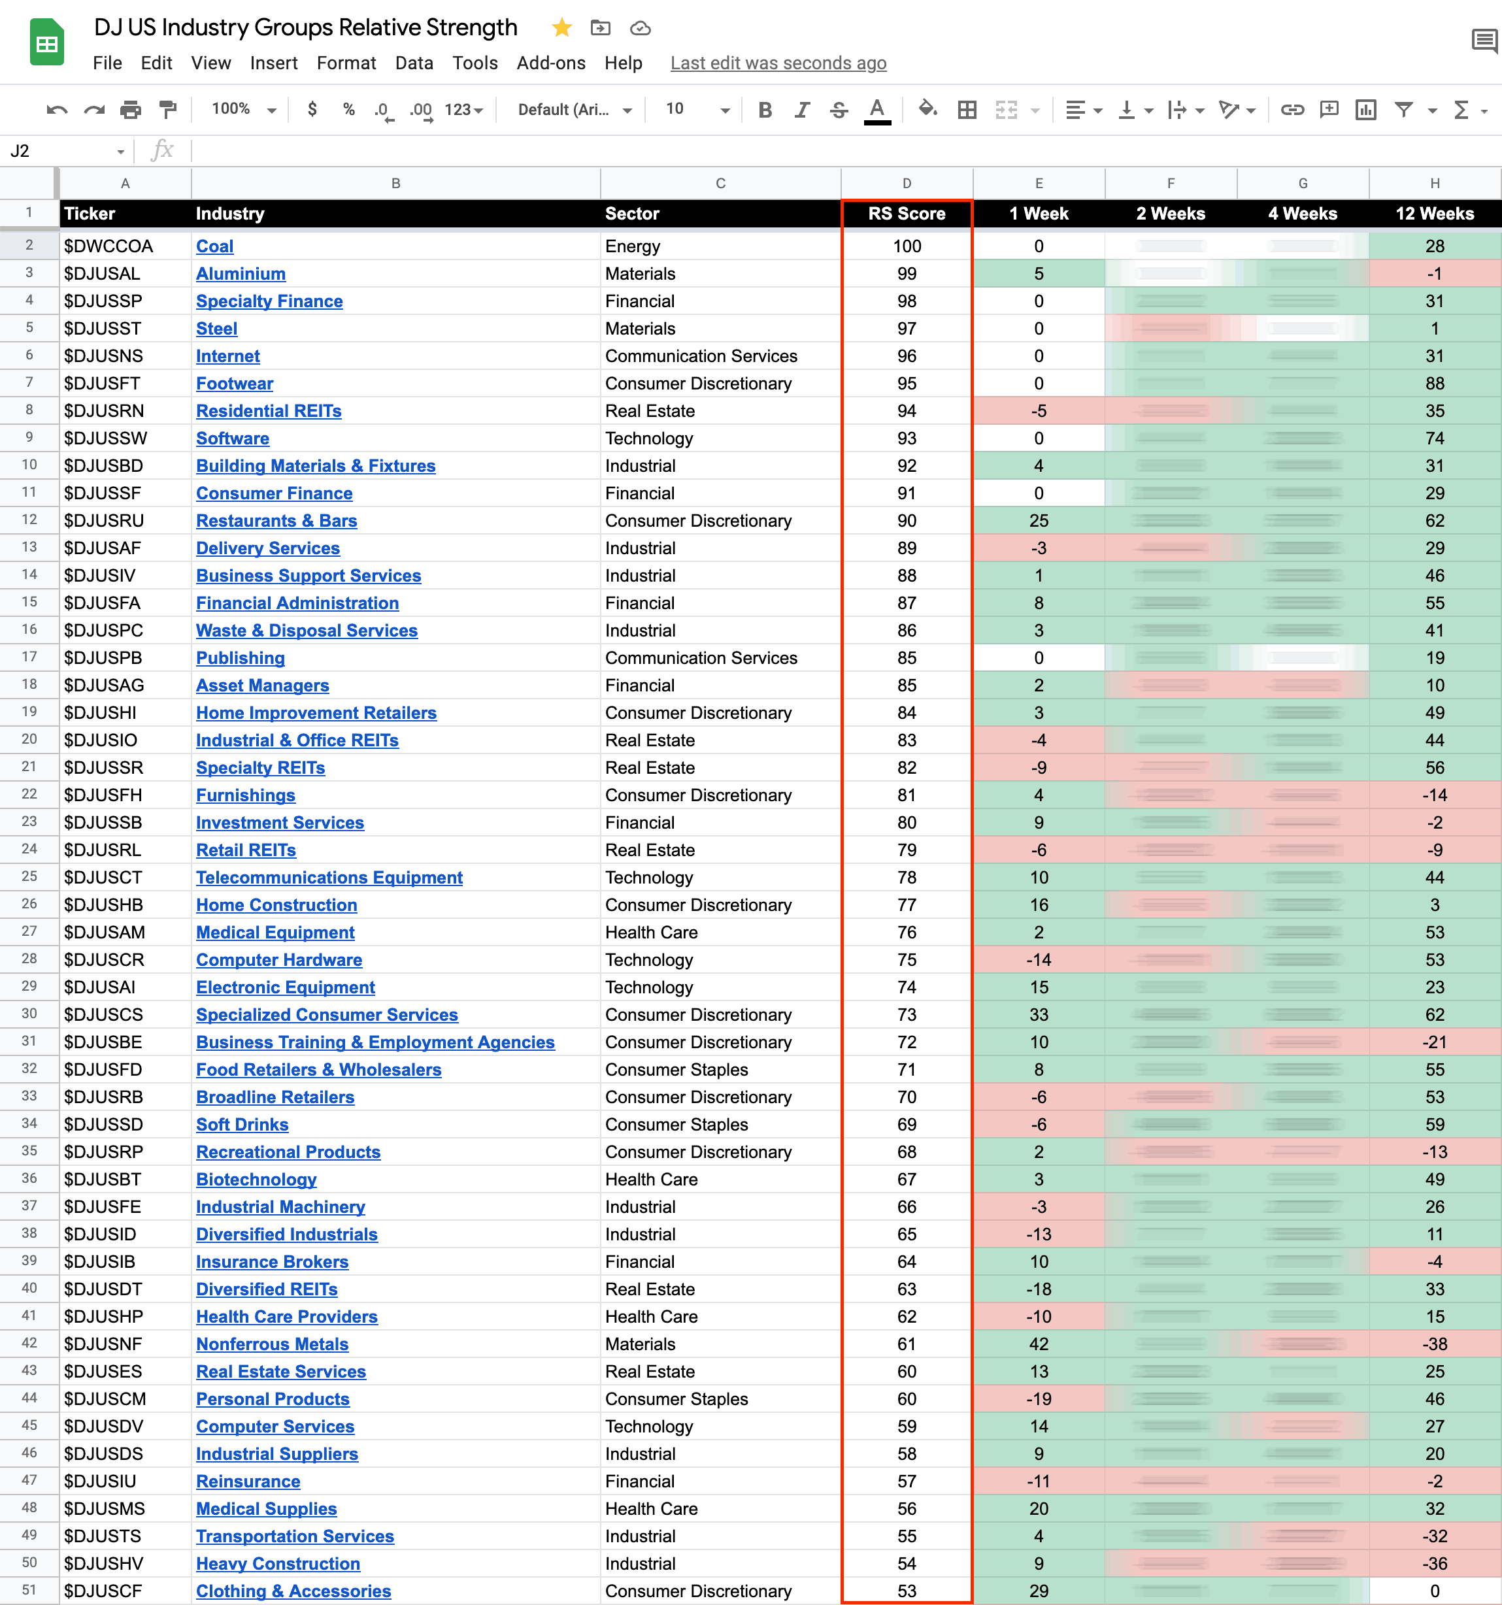1502x1605 pixels.
Task: Open the font family dropdown
Action: point(575,110)
